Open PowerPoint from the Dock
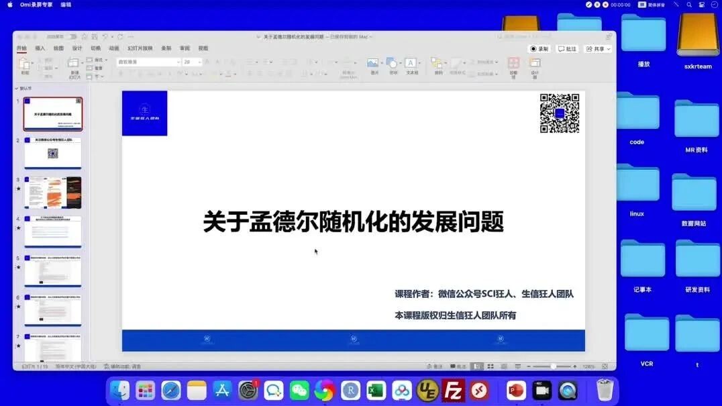722x406 pixels. (x=516, y=391)
